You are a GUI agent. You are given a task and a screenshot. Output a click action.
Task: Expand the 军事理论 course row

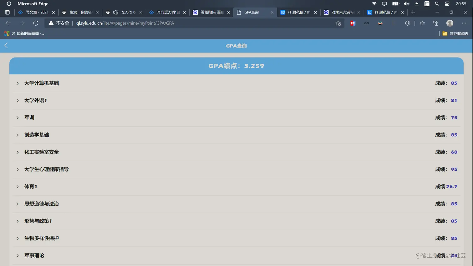(236, 255)
